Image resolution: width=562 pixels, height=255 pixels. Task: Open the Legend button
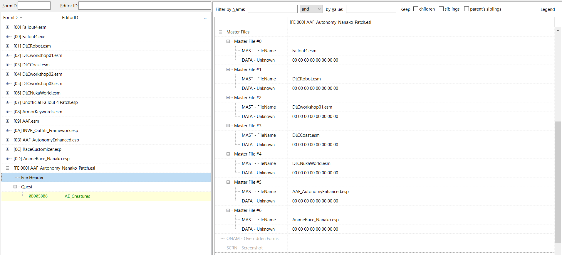548,9
